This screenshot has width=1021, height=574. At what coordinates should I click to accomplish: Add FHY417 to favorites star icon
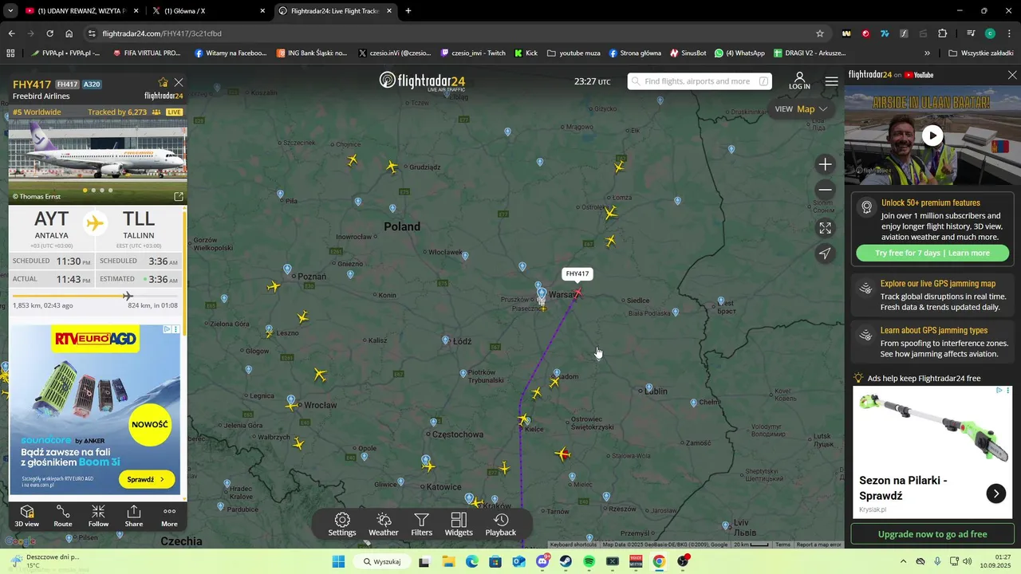coord(164,82)
